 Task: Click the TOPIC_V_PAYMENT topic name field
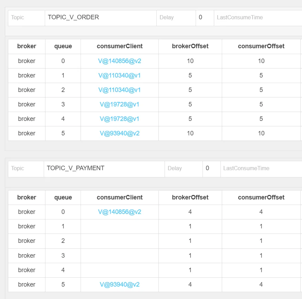click(x=104, y=169)
